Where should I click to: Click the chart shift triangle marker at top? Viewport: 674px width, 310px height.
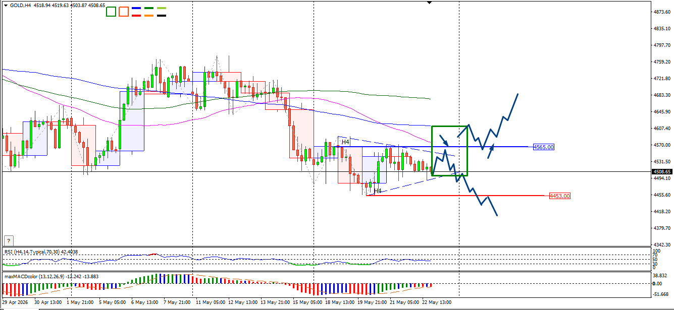click(x=429, y=3)
